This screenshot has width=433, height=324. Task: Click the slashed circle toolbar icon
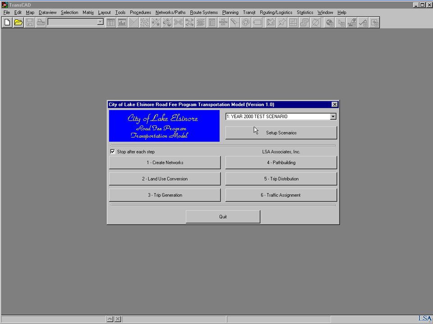tap(316, 22)
